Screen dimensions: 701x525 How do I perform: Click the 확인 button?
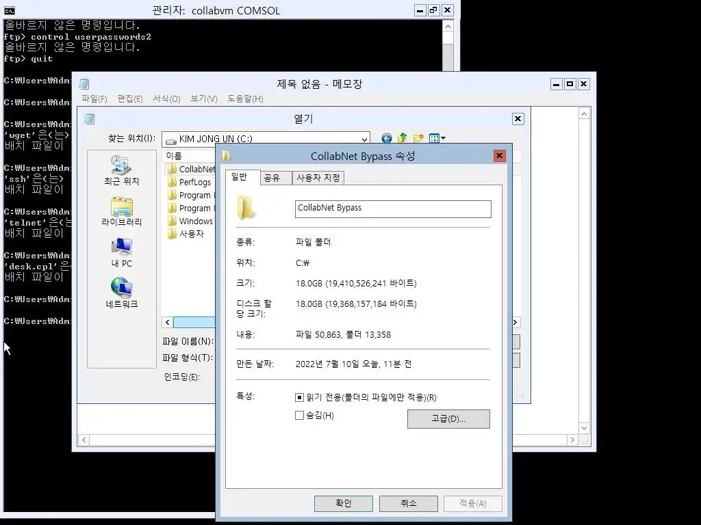[344, 504]
